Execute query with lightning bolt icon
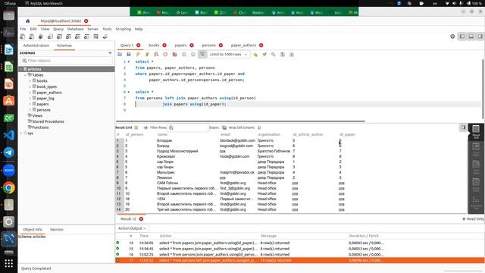Image resolution: width=485 pixels, height=273 pixels. click(138, 54)
